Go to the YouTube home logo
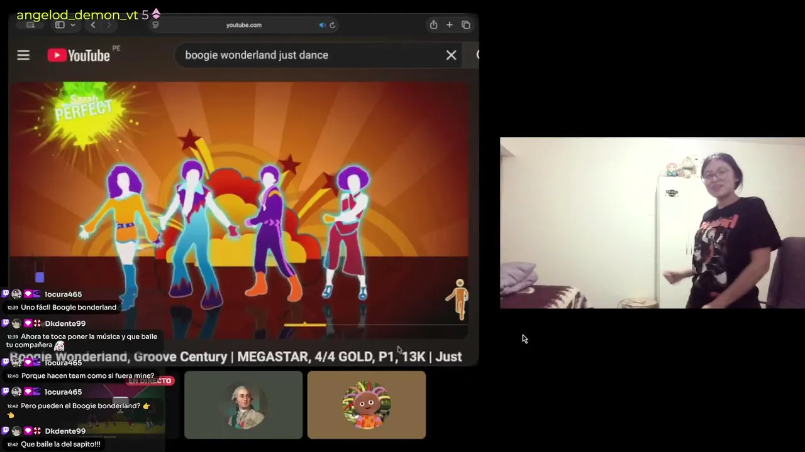Image resolution: width=805 pixels, height=452 pixels. [x=79, y=55]
